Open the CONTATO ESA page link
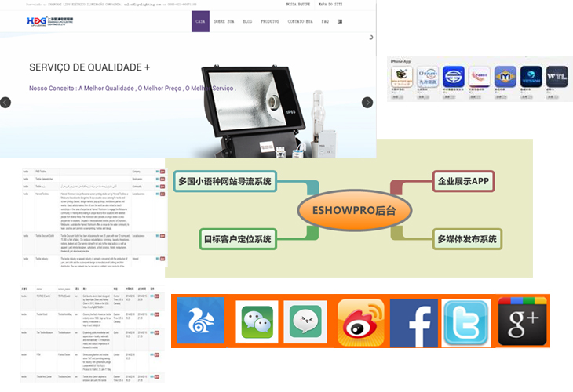 tap(300, 21)
